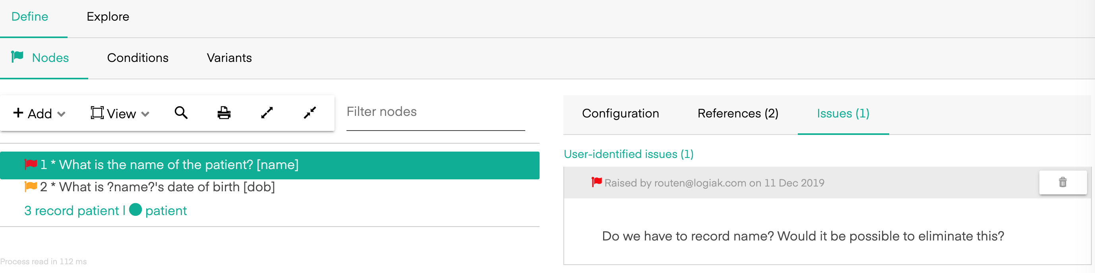Switch to the Explore tab

pyautogui.click(x=108, y=17)
